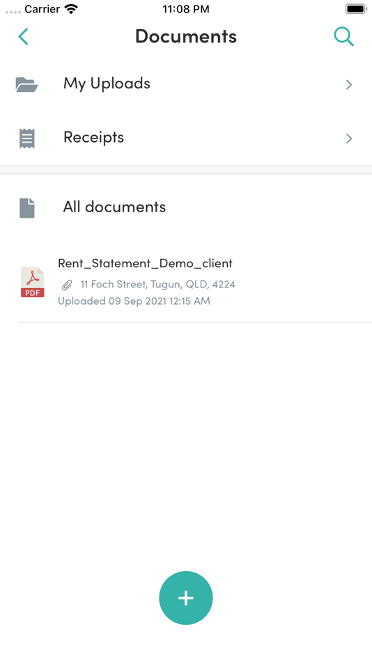Expand My Uploads chevron

(349, 85)
